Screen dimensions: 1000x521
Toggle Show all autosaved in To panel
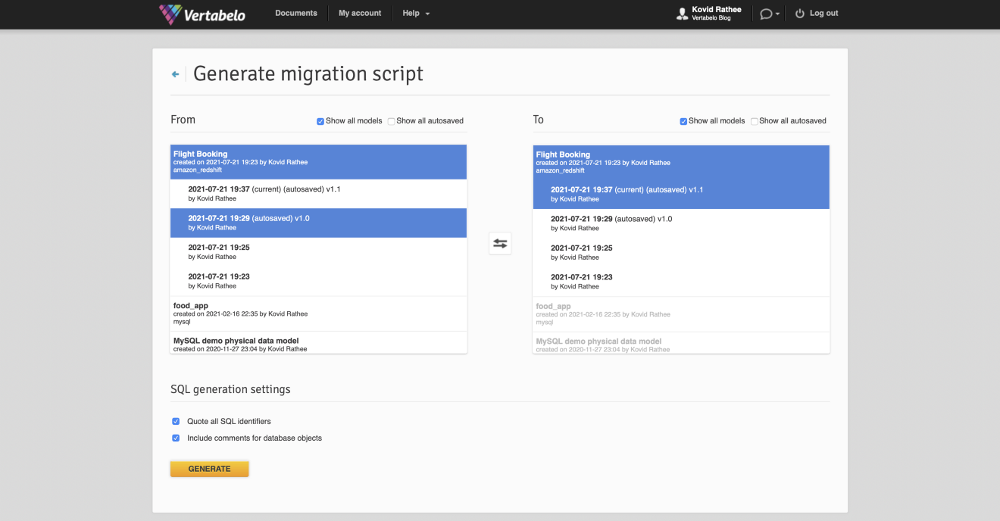[754, 121]
